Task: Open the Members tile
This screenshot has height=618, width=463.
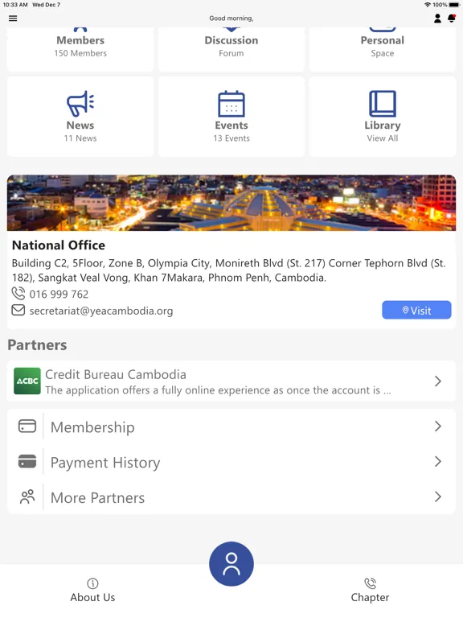Action: (x=80, y=49)
